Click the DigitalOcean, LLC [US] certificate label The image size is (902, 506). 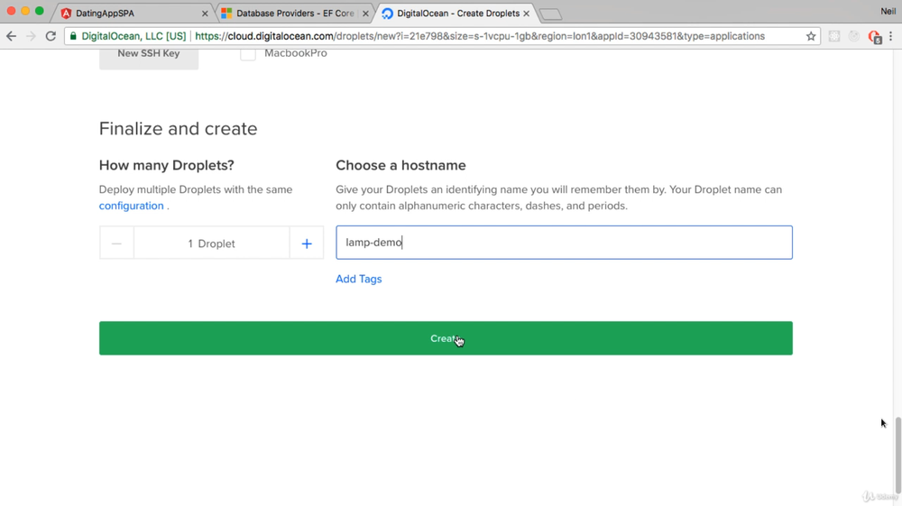click(x=133, y=36)
